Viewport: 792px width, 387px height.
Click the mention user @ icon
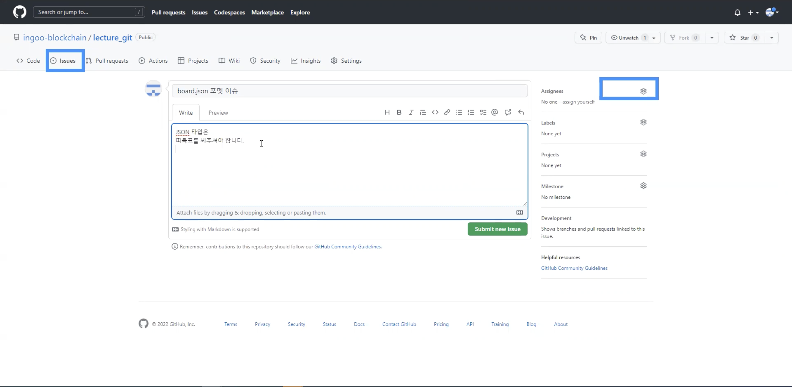coord(494,112)
